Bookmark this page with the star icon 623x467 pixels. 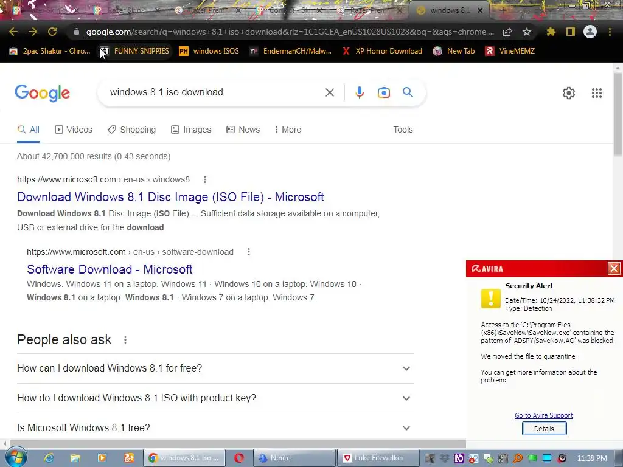point(527,32)
